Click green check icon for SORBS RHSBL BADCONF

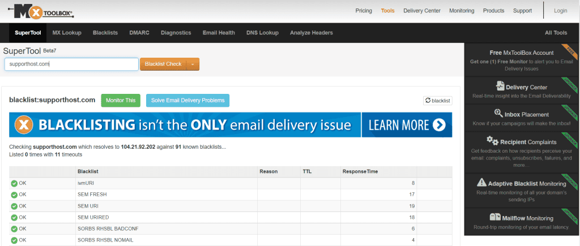[x=14, y=229]
